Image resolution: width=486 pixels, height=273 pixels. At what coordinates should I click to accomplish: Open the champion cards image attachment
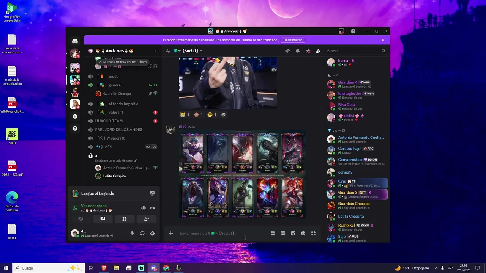[x=242, y=174]
